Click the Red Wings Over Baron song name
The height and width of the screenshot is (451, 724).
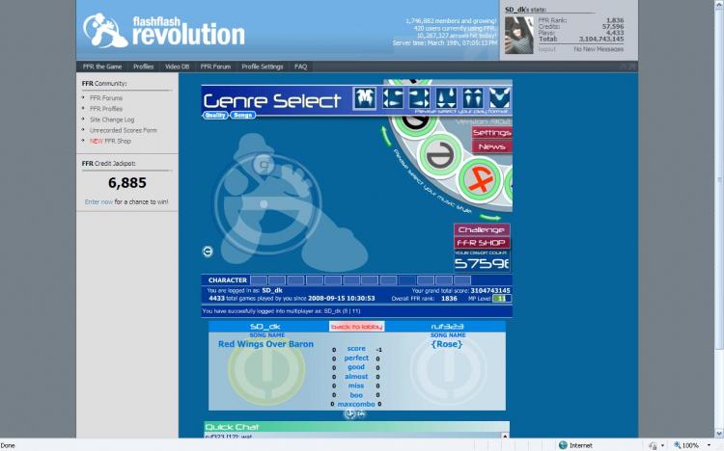(x=266, y=344)
